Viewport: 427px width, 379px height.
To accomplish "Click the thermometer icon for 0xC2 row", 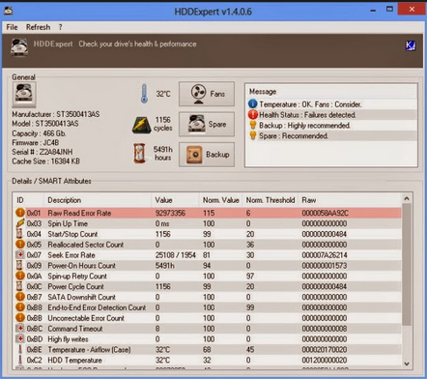I will click(20, 360).
